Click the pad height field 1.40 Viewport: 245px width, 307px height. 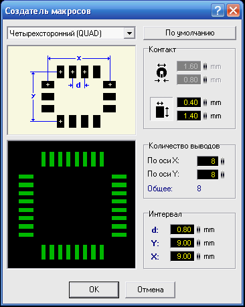[189, 116]
